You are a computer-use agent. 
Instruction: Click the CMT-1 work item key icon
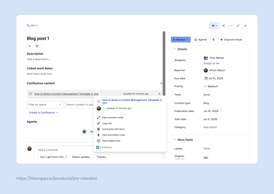pos(28,26)
